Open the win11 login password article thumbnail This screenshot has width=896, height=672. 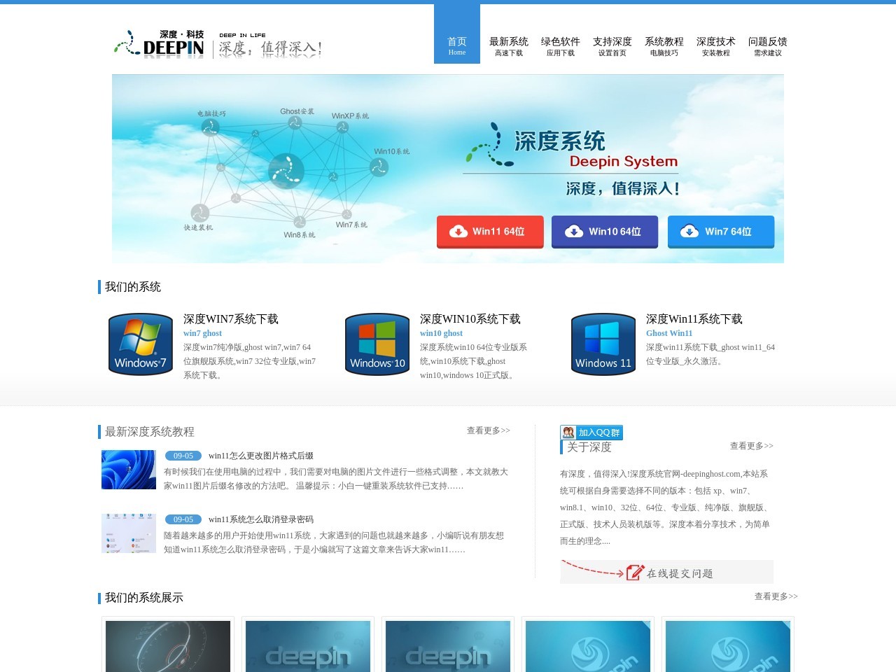click(129, 533)
